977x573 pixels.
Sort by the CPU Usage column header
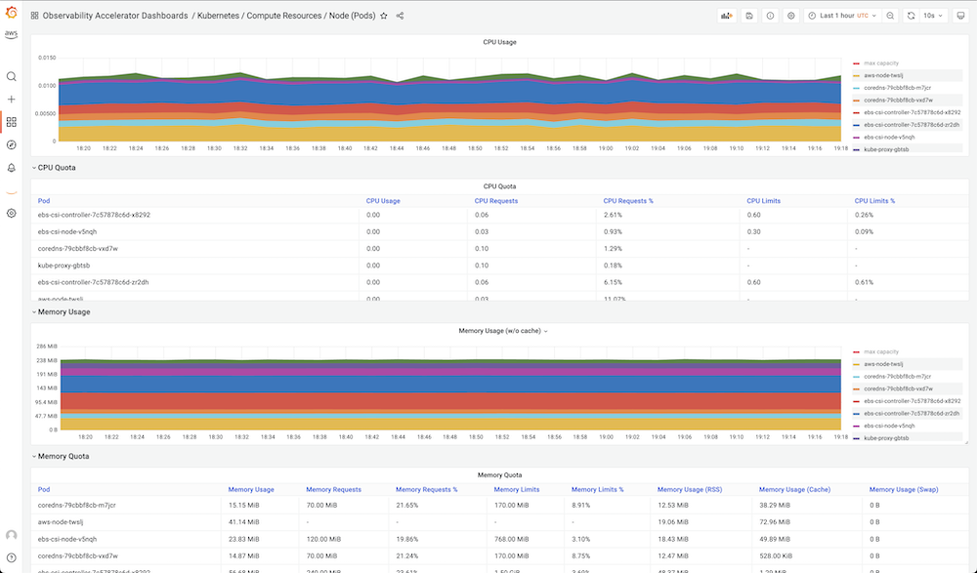(x=383, y=201)
